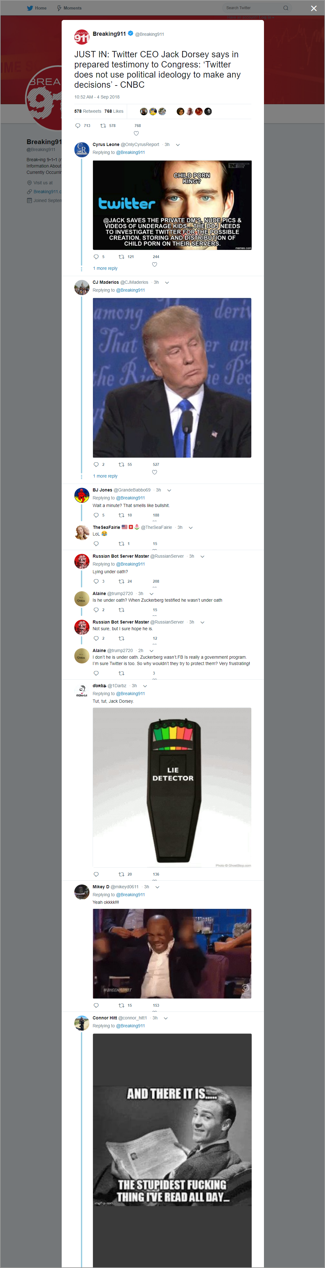Viewport: 325px width, 1268px height.
Task: Like the main Breaking911 tweet heart icon
Action: tap(136, 133)
